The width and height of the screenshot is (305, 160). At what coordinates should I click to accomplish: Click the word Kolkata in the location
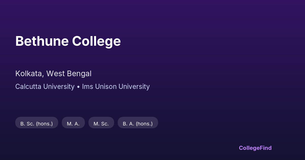point(29,74)
